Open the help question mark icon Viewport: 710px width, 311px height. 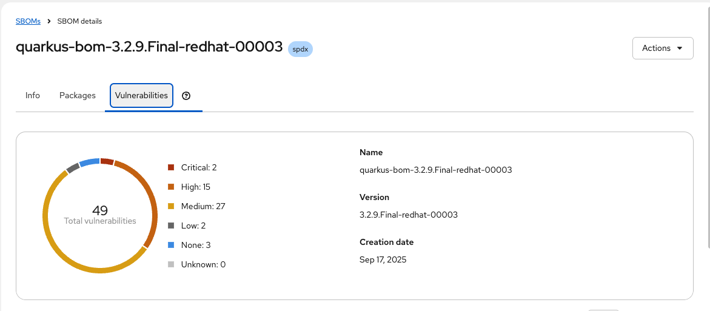click(186, 96)
